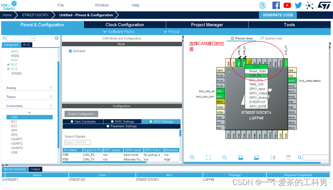333x190 pixels.
Task: Click the GENERATE CODE button
Action: click(278, 15)
